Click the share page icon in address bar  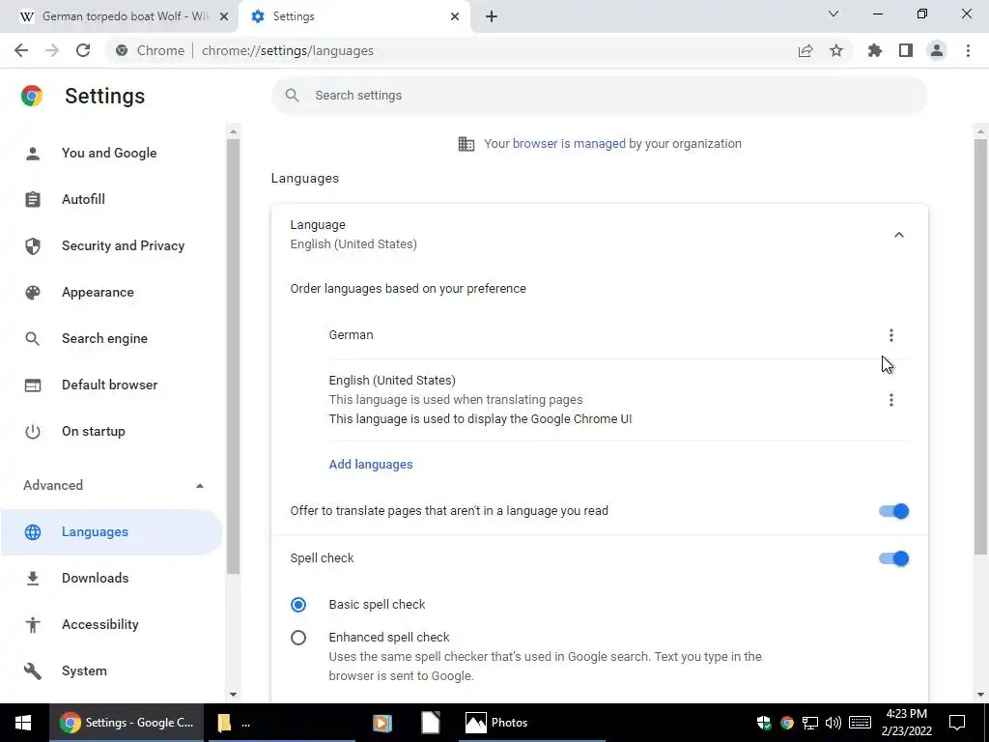coord(805,50)
